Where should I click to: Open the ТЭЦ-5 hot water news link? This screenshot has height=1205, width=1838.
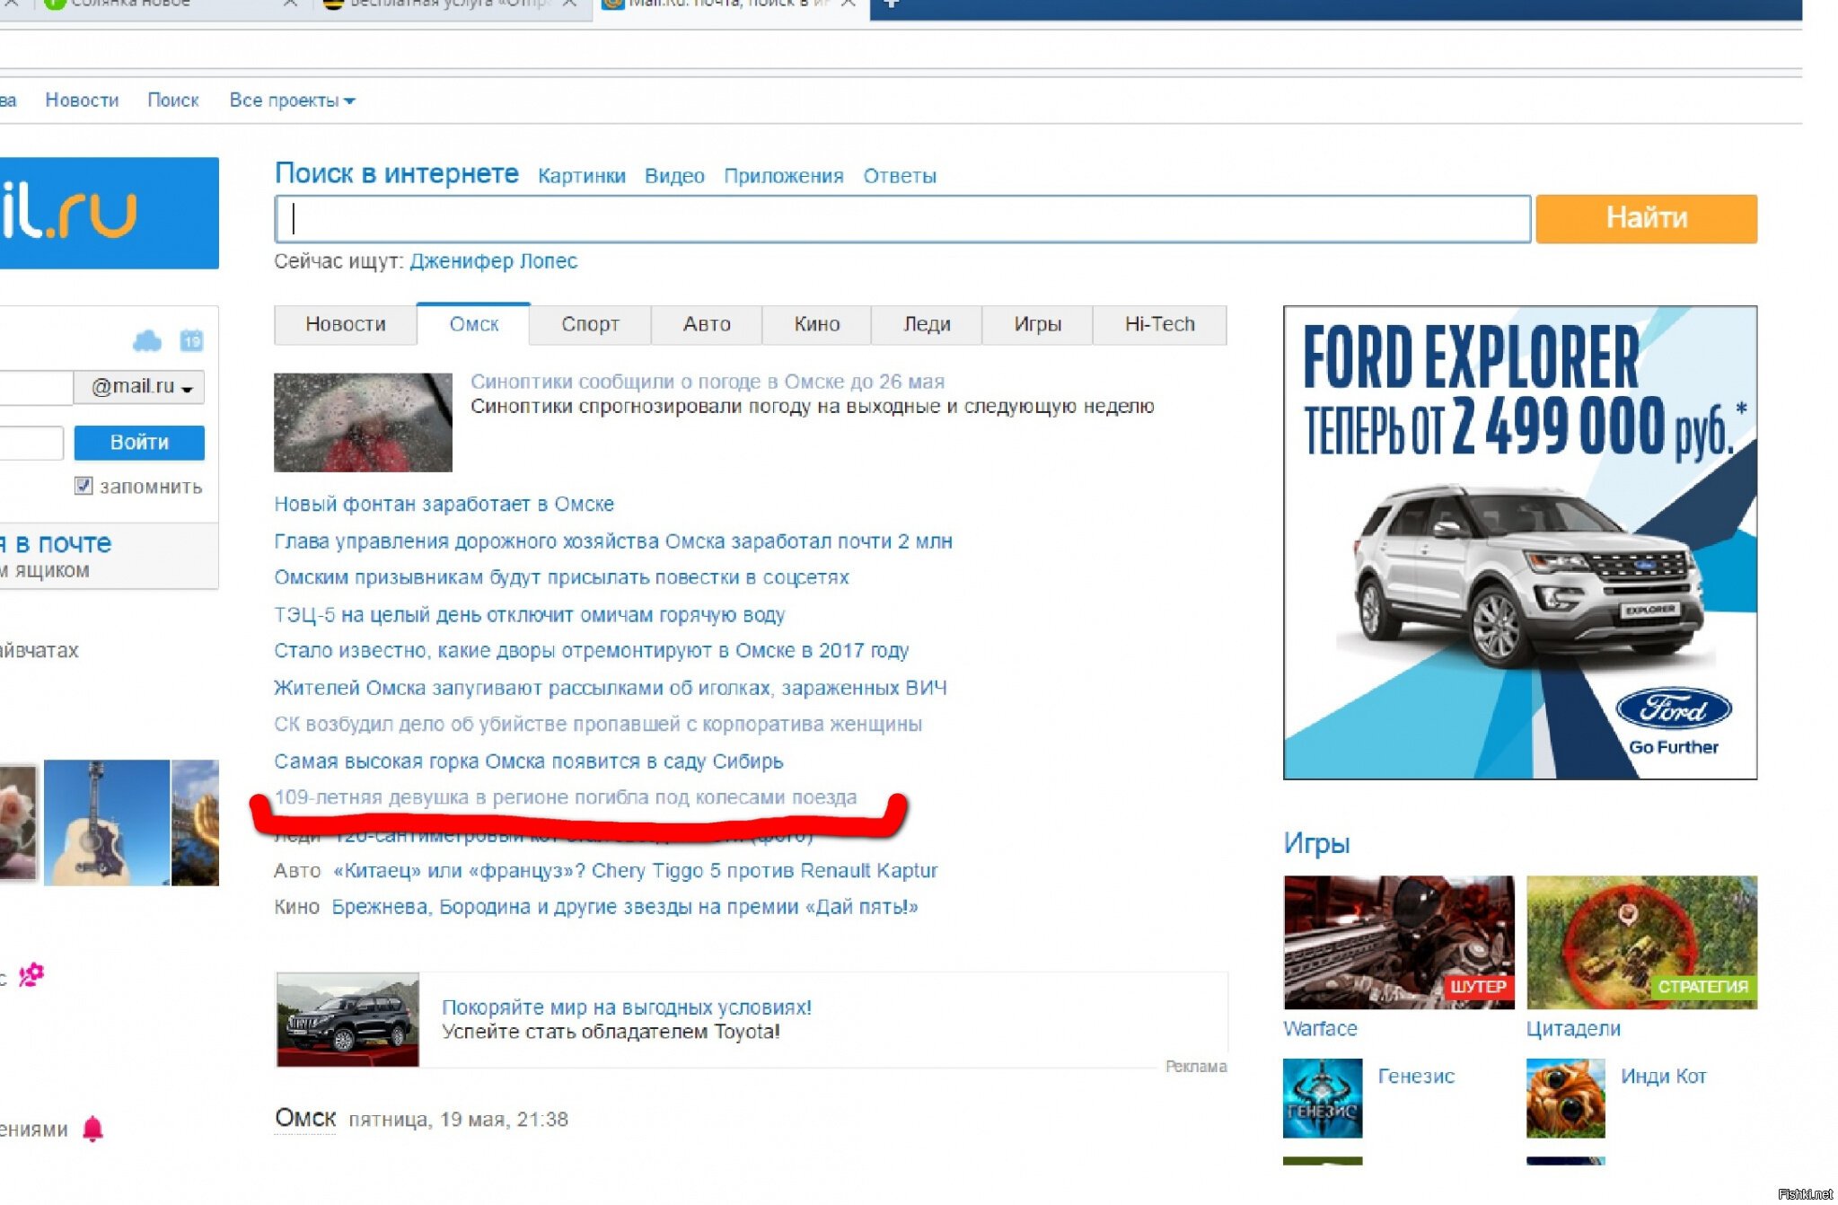(530, 615)
